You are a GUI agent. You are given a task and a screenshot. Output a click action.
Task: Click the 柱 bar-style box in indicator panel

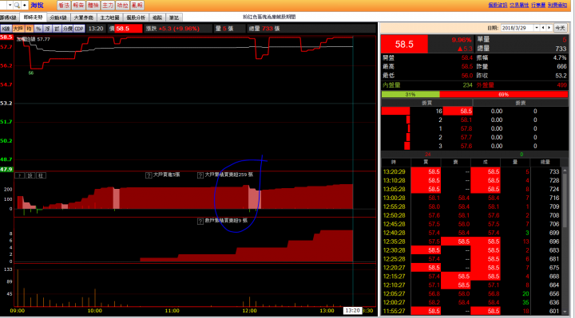41,175
